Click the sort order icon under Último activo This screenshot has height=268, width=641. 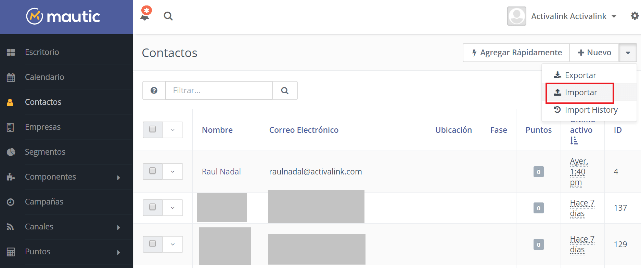[574, 140]
